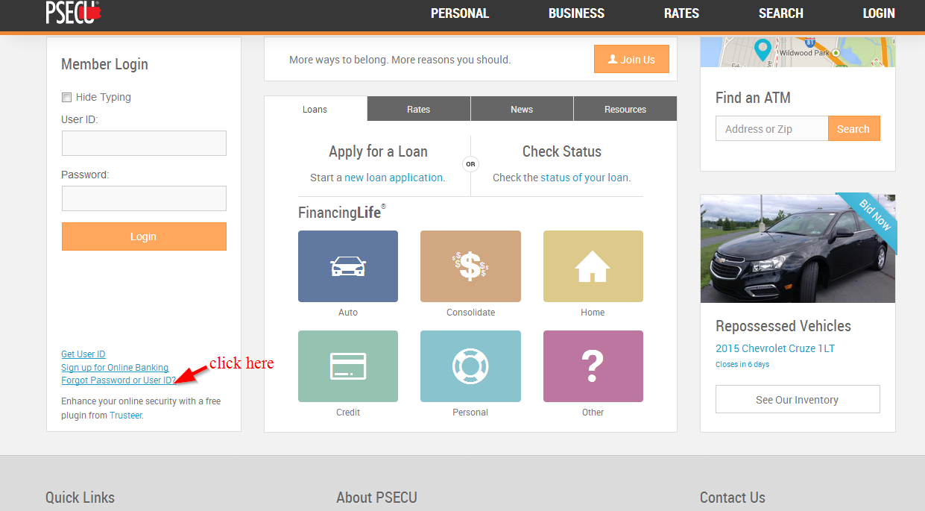
Task: Open the RATES menu
Action: click(x=681, y=13)
